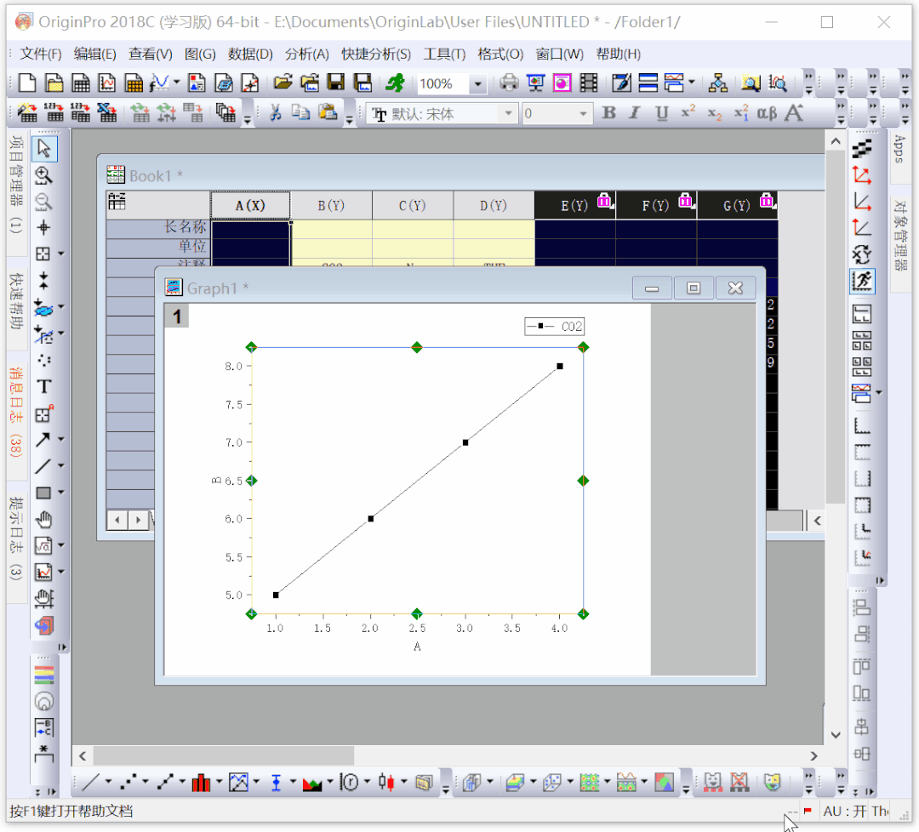Screen dimensions: 919x832
Task: Open the 分析(A) menu
Action: (x=306, y=54)
